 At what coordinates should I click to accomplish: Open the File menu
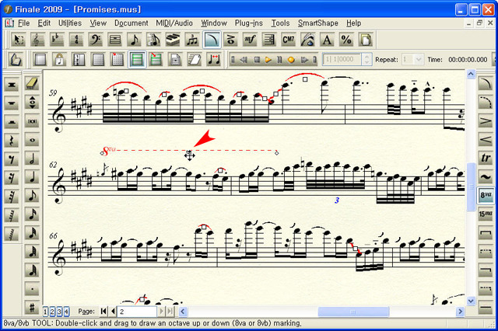pos(23,23)
